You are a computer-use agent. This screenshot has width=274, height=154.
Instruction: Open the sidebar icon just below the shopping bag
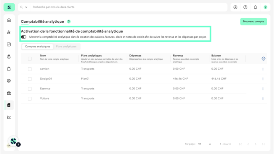[x=9, y=81]
